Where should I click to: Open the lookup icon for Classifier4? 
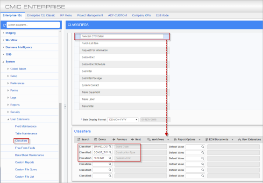(110, 164)
